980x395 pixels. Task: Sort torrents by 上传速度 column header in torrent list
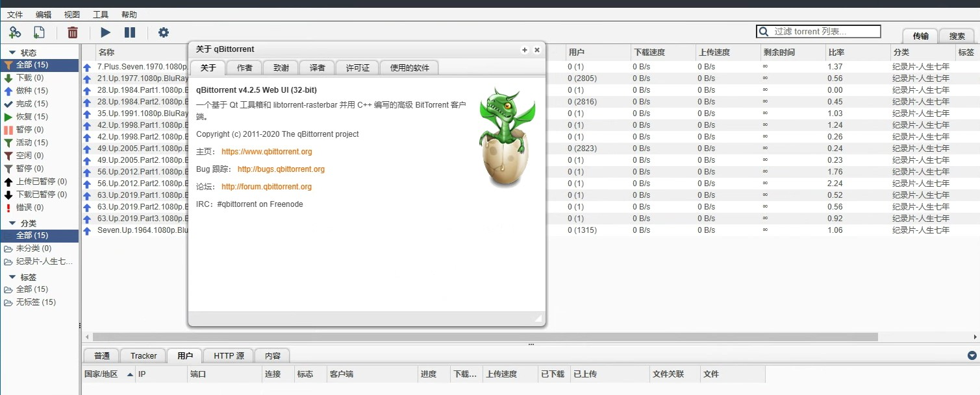click(728, 53)
